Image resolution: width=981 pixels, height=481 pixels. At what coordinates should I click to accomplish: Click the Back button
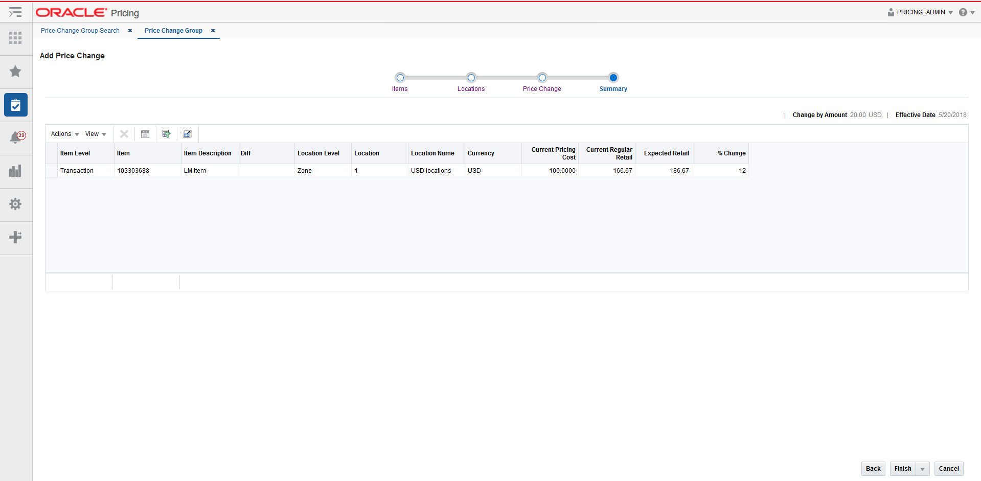coord(873,468)
